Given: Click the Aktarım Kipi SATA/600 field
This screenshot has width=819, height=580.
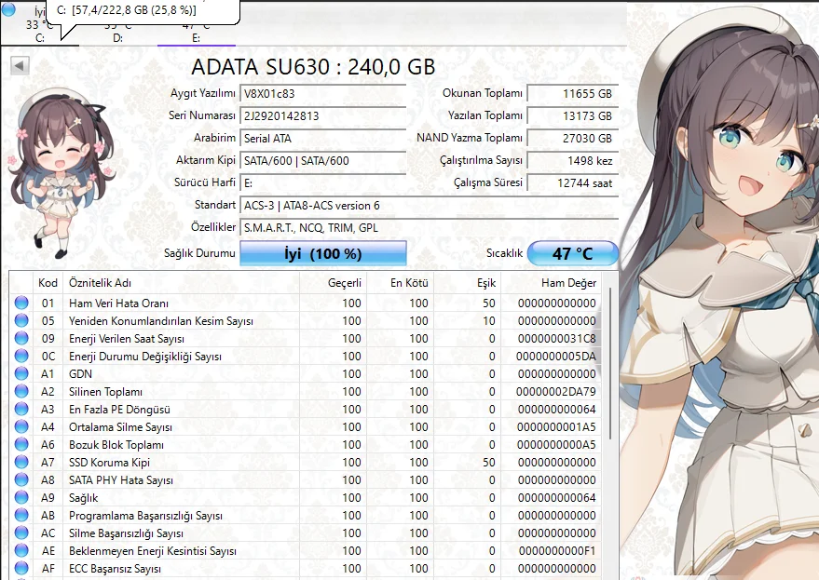Looking at the screenshot, I should tap(322, 161).
